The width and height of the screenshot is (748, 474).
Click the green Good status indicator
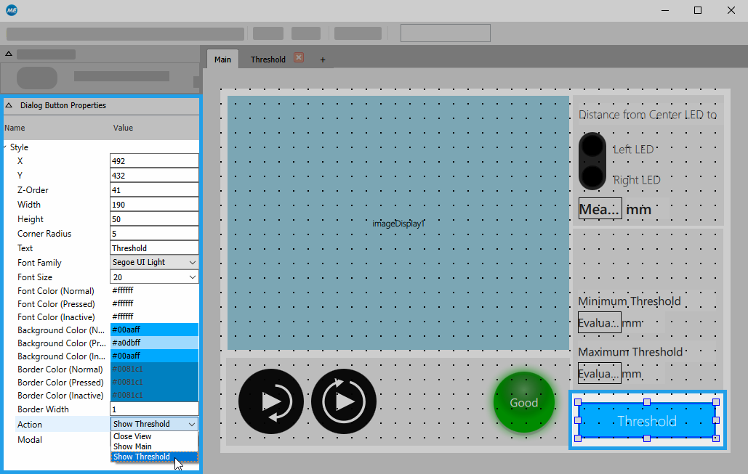point(523,402)
